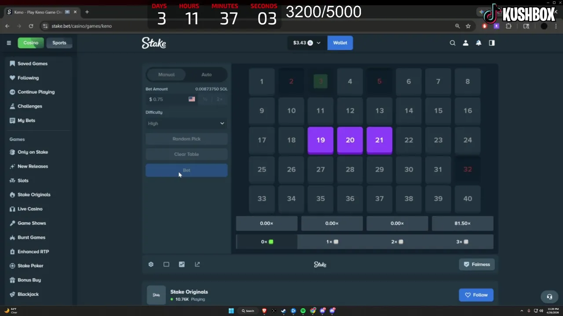Open game settings gear icon

151,264
